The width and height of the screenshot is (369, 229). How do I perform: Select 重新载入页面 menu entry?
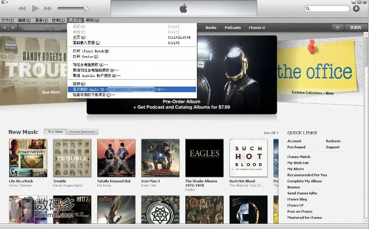tap(132, 43)
